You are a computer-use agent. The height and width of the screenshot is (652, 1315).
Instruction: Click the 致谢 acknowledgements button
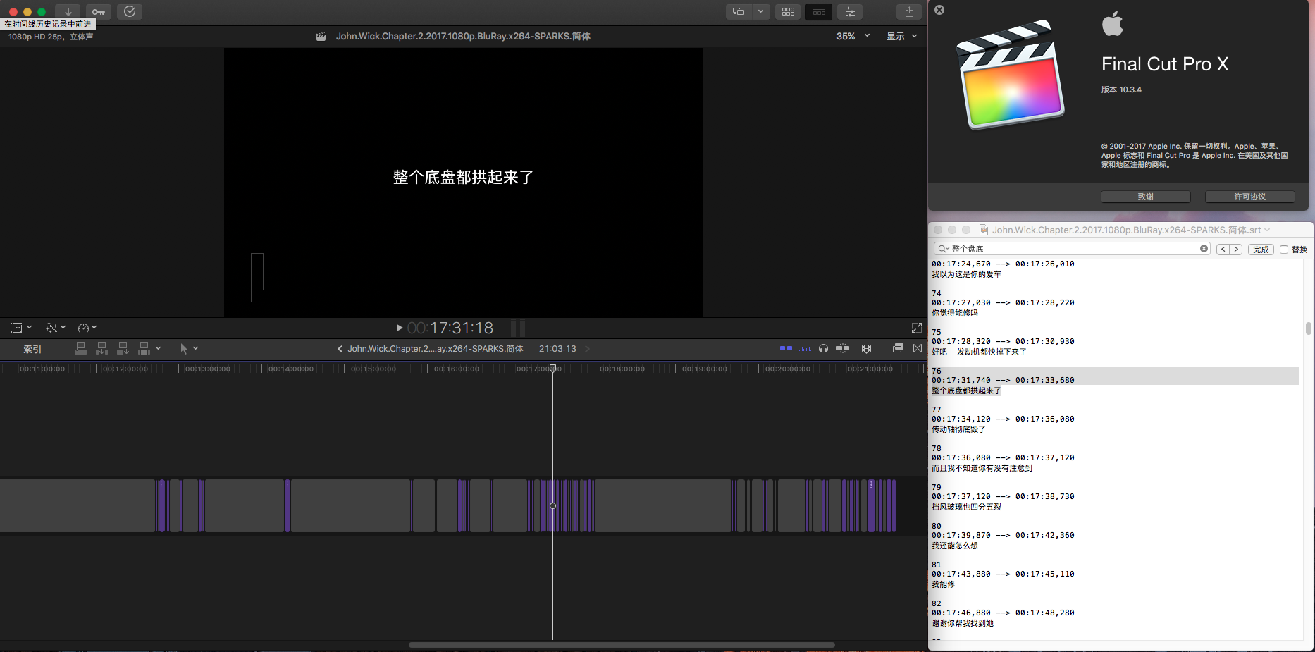(x=1146, y=197)
